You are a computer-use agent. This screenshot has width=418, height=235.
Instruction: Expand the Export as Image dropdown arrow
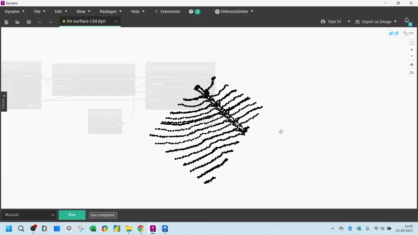(x=395, y=22)
